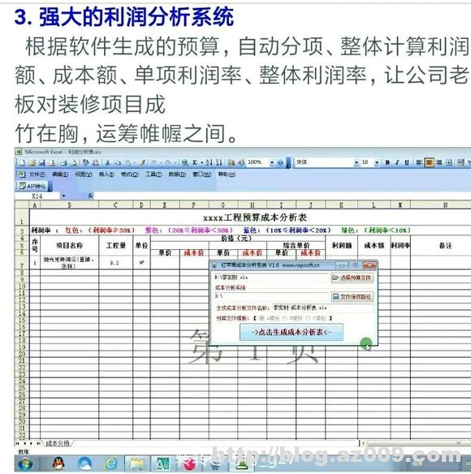
Task: Click the Align Left icon
Action: 419,162
